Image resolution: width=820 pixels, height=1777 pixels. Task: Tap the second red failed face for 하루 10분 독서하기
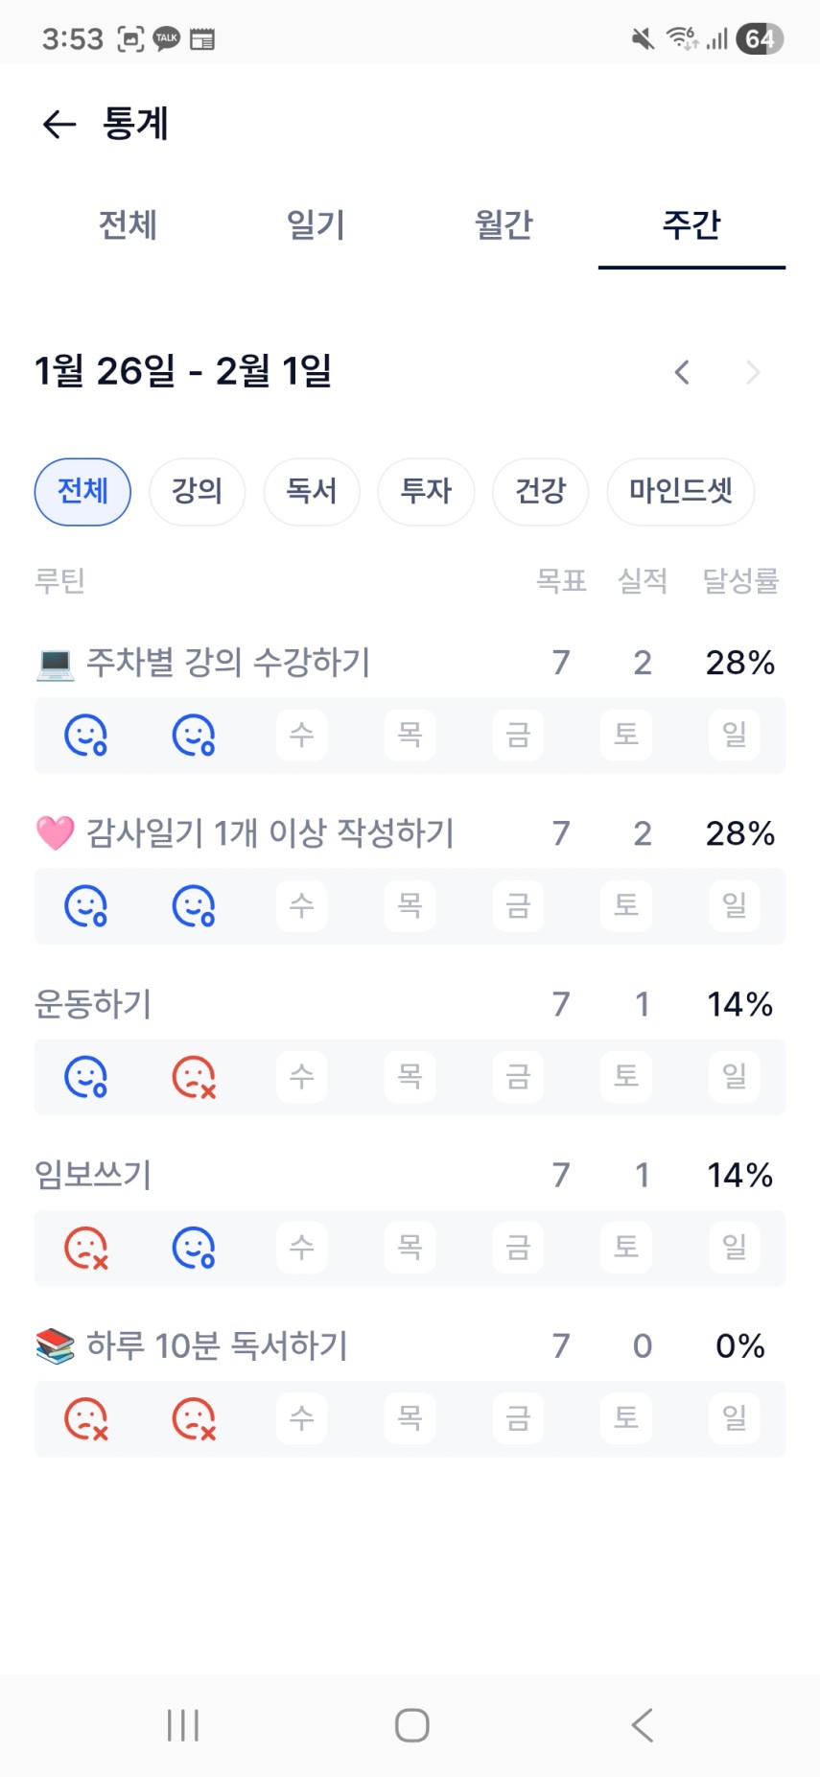click(x=194, y=1418)
